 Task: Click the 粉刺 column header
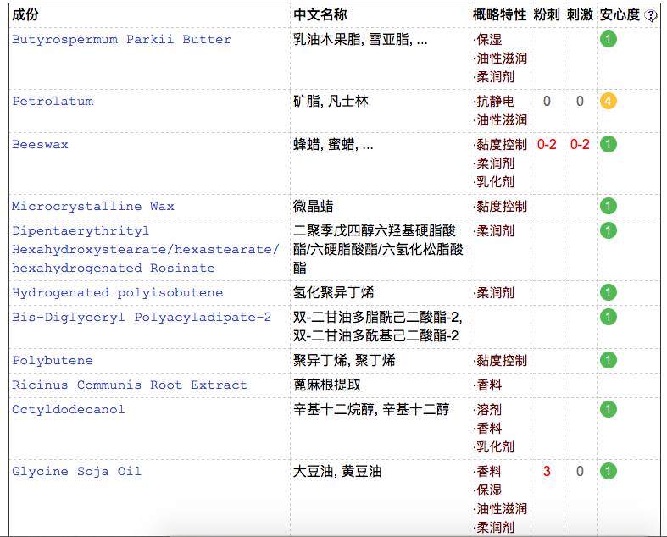click(547, 15)
